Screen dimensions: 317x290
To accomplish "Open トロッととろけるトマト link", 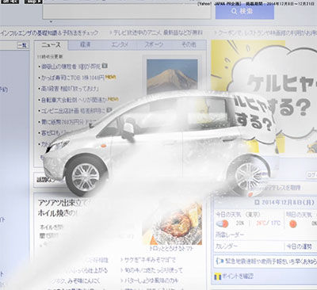I will pos(172,249).
